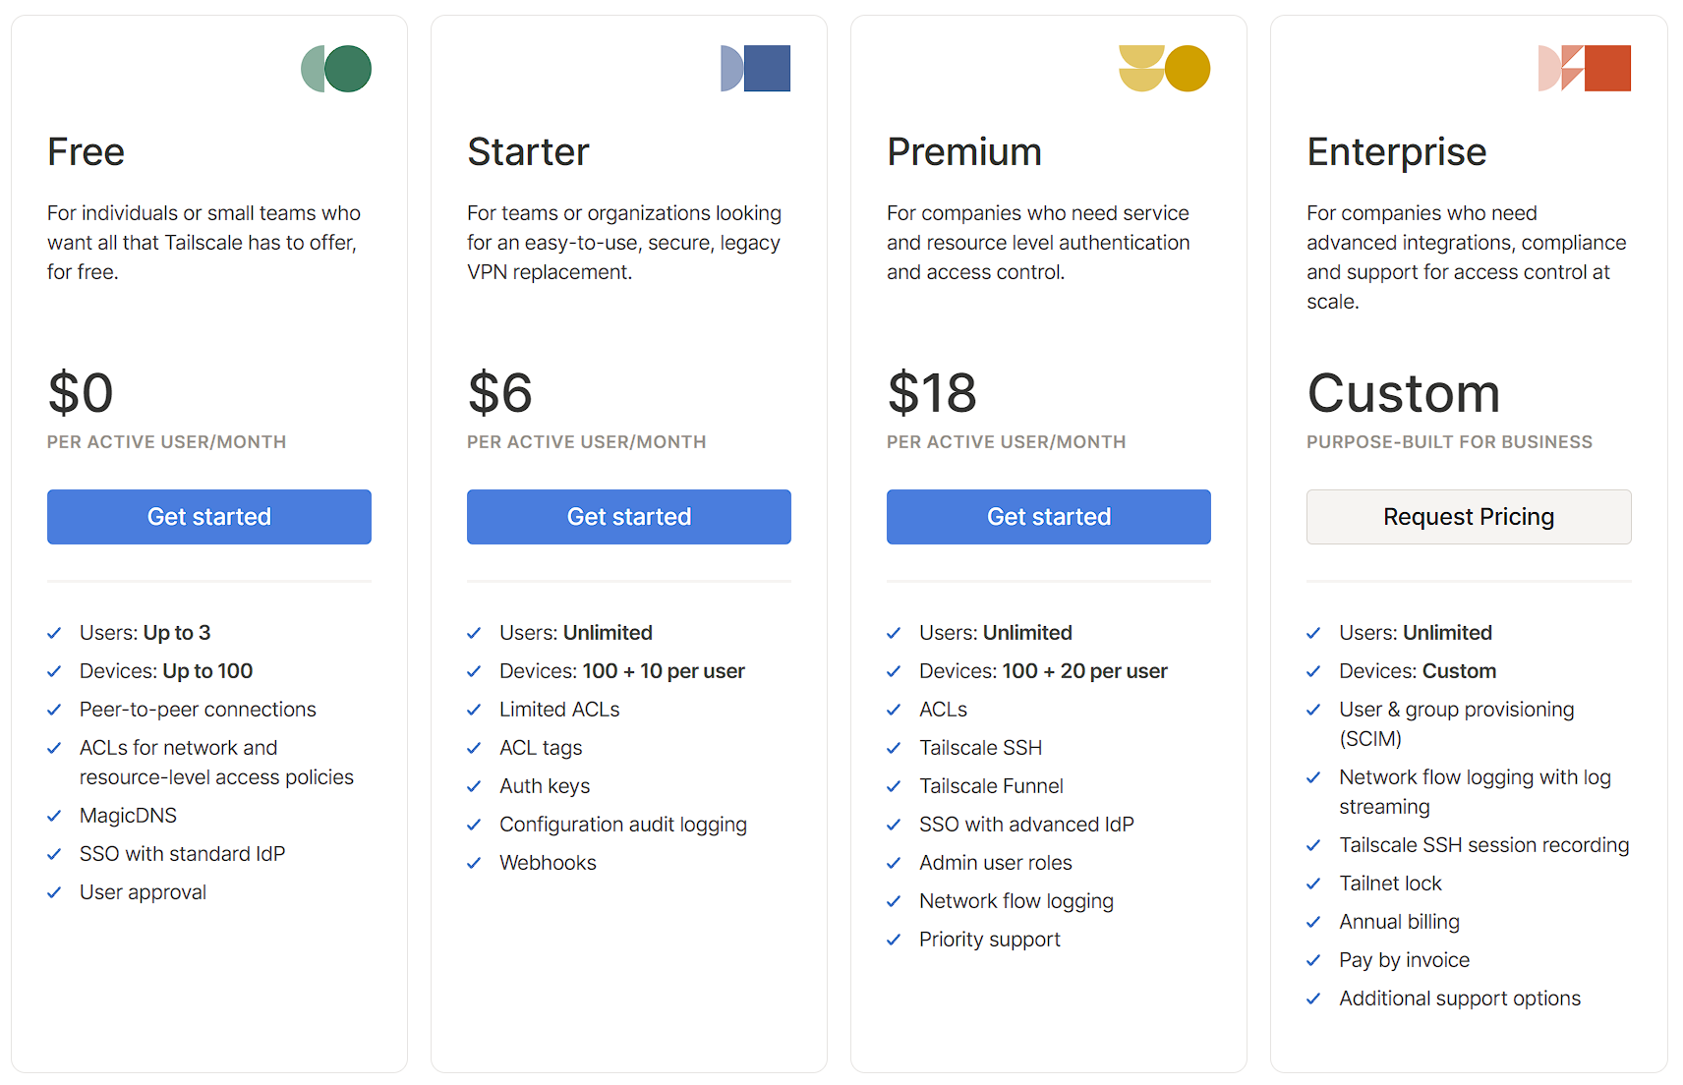Click the blue Starter plan logo icon

pyautogui.click(x=755, y=68)
